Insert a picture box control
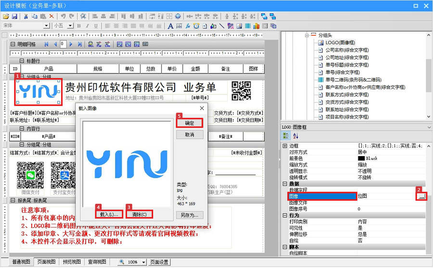The image size is (433, 268). coord(239,26)
